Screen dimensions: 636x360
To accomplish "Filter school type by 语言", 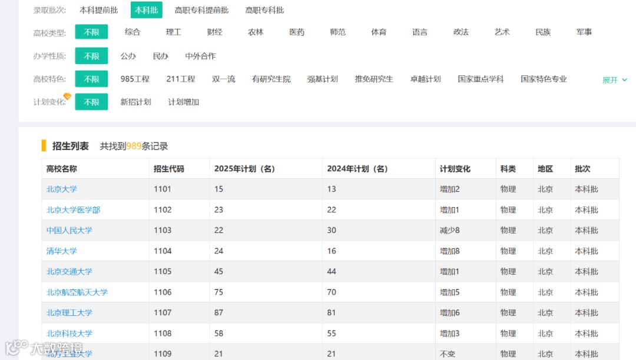I will pyautogui.click(x=420, y=32).
